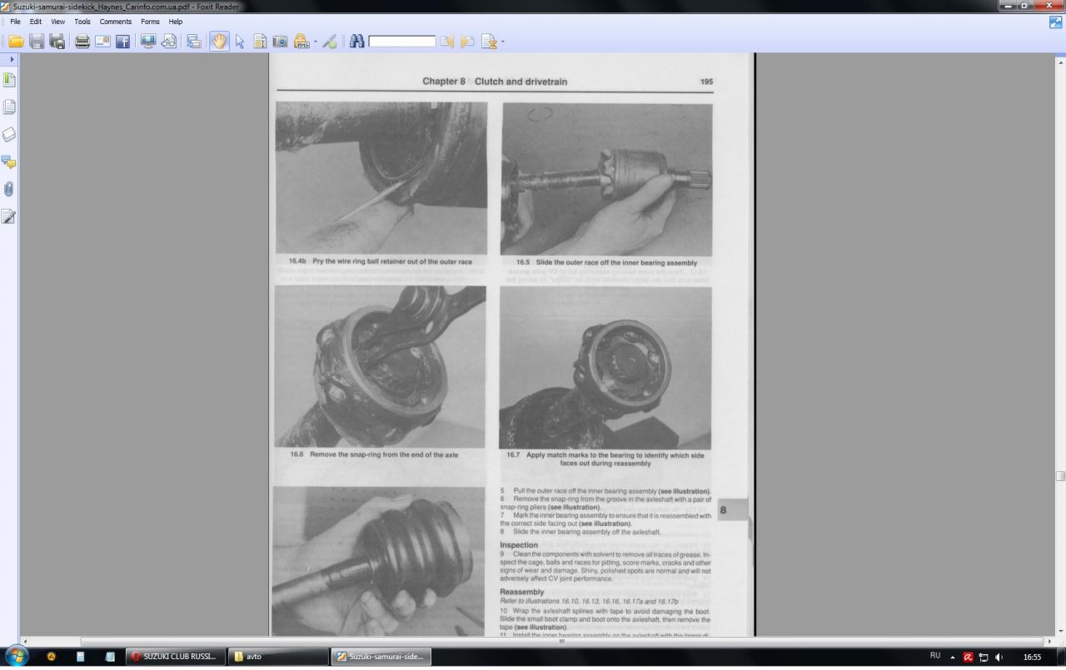Image resolution: width=1066 pixels, height=670 pixels.
Task: Open the Tools menu
Action: coord(82,22)
